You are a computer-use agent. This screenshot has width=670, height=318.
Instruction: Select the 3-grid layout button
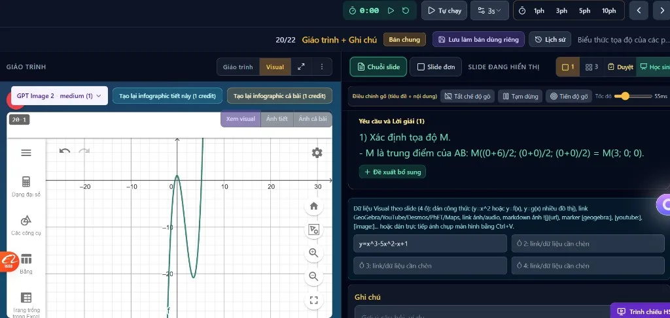click(591, 67)
